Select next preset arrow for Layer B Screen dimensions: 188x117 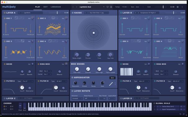pyautogui.click(x=138, y=13)
